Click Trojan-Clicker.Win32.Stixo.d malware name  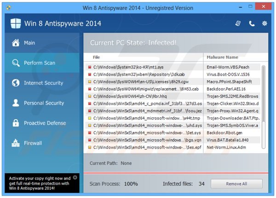click(x=233, y=104)
